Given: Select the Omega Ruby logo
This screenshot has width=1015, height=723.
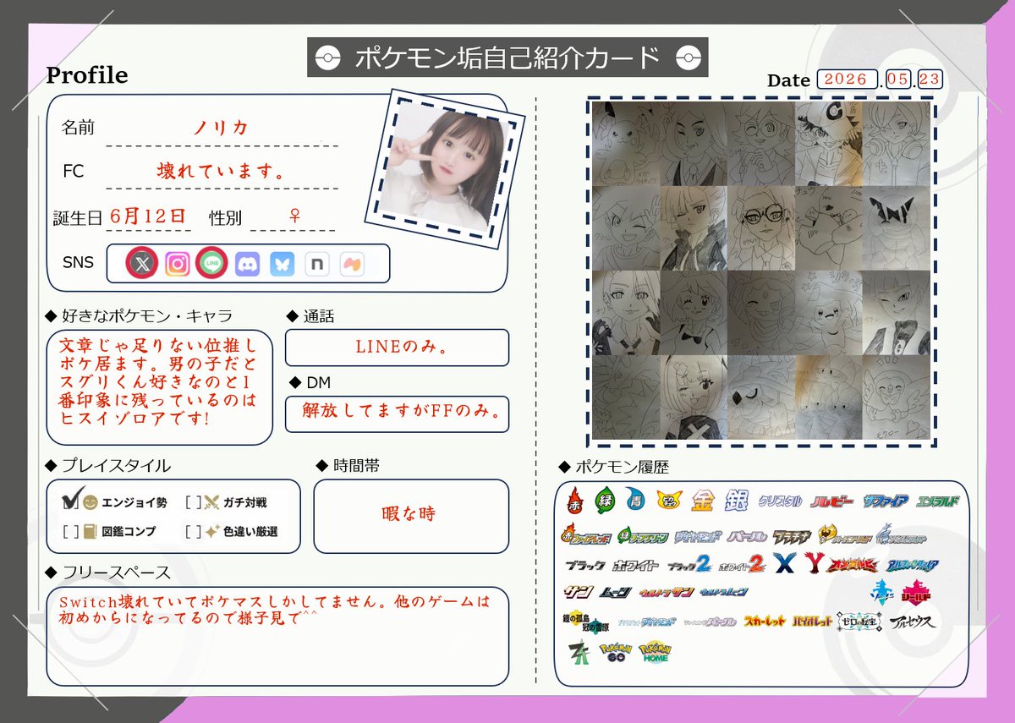Looking at the screenshot, I should (x=854, y=565).
